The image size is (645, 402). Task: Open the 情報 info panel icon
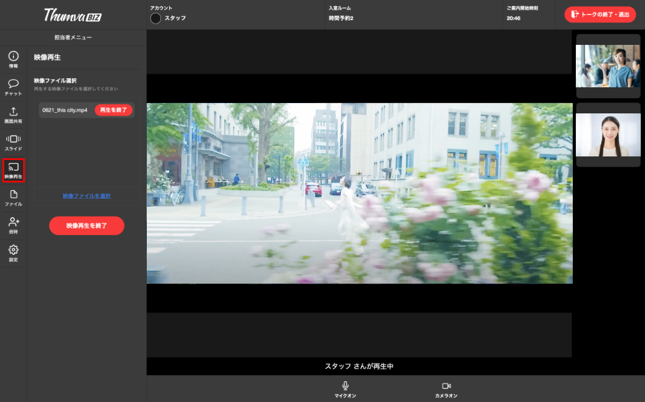pos(13,58)
